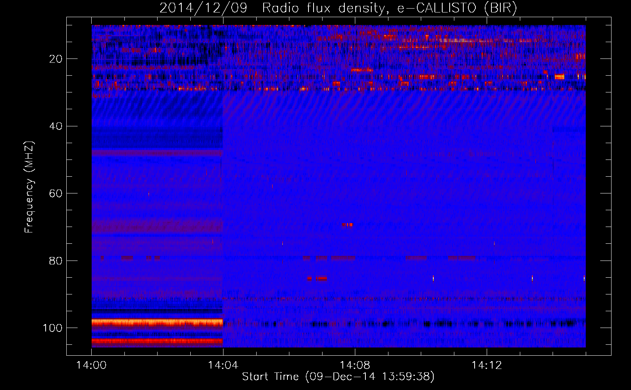The width and height of the screenshot is (631, 390).
Task: Click the 80 MHz frequency axis label
Action: click(x=56, y=261)
